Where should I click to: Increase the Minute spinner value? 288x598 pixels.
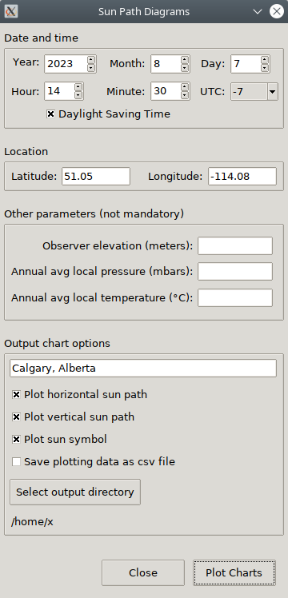[185, 87]
